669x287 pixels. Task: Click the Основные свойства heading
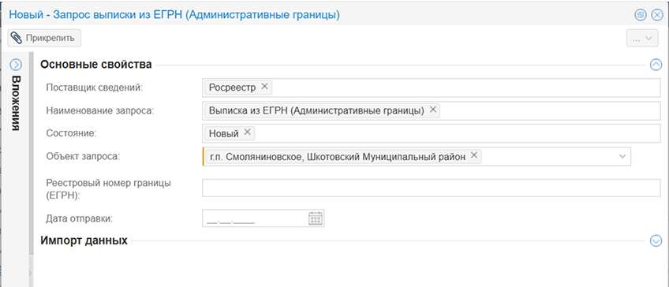pos(96,65)
